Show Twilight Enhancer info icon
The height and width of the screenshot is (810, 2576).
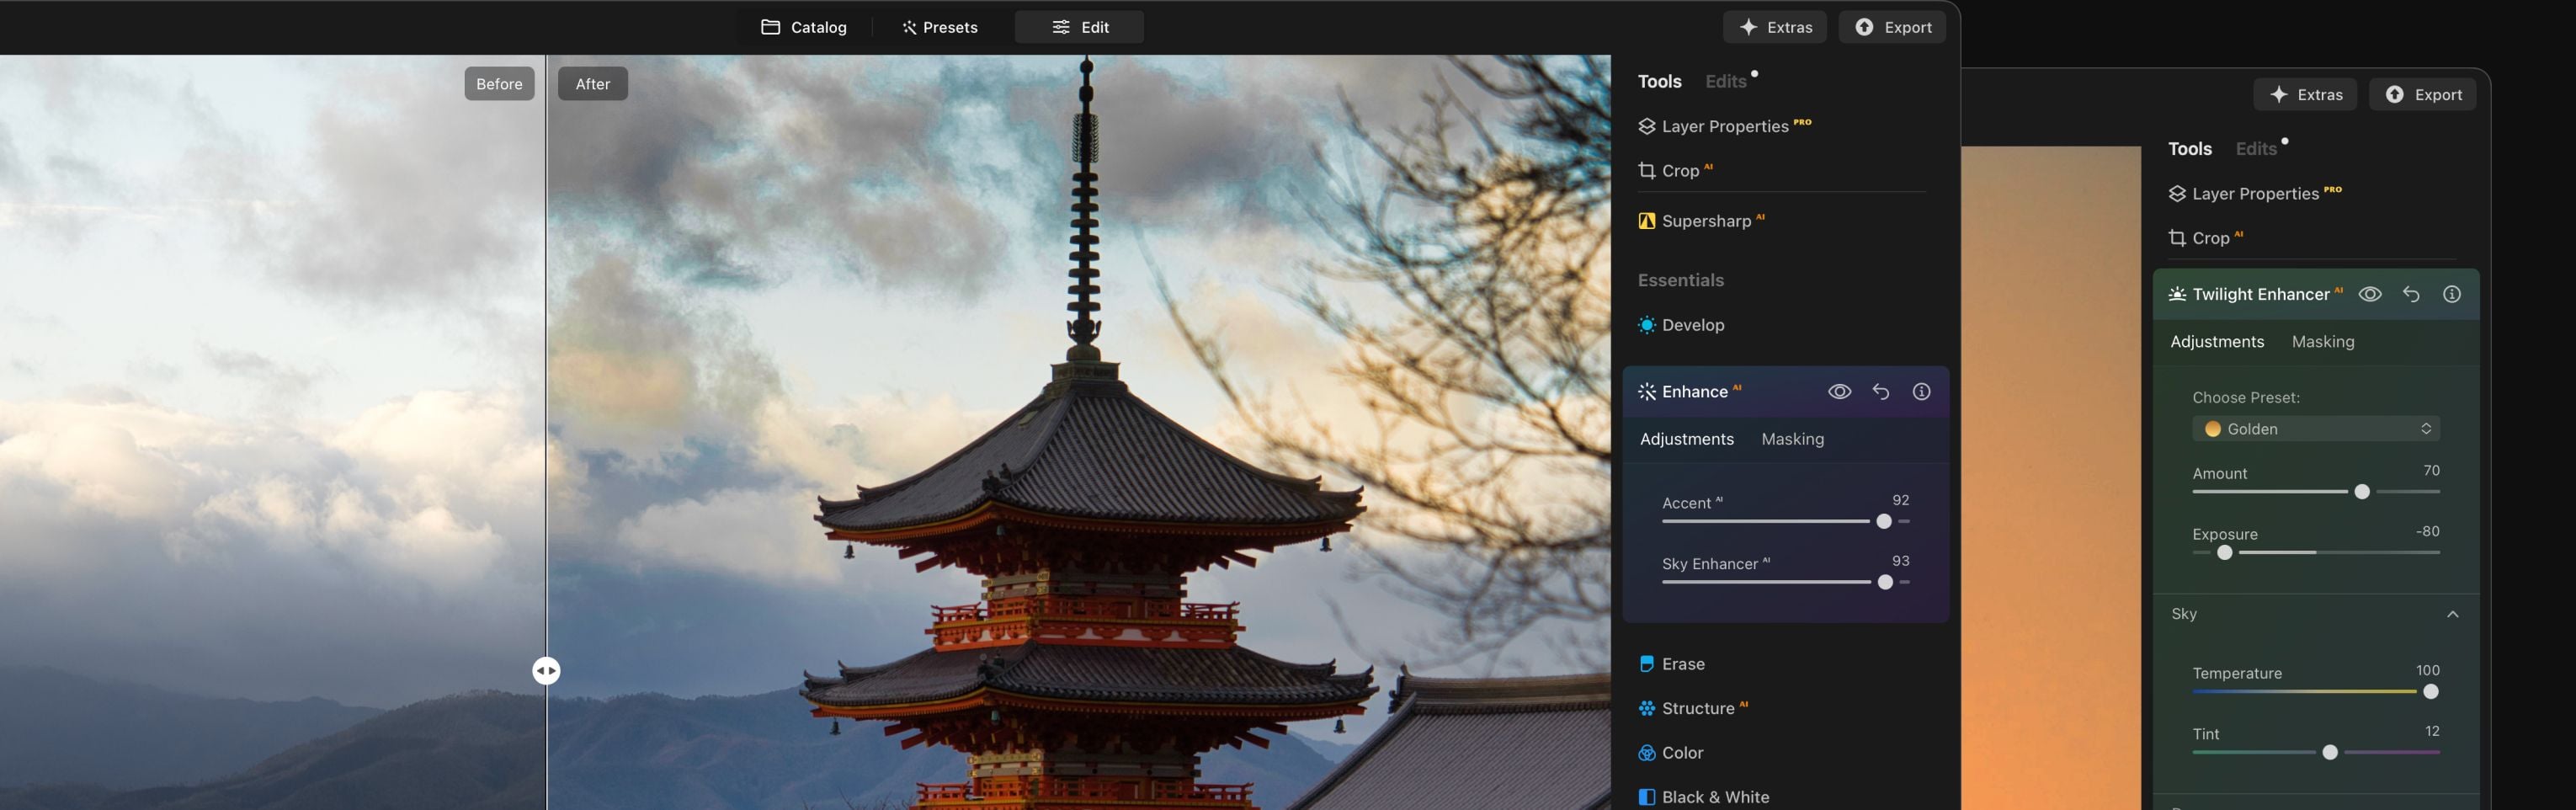[2451, 294]
